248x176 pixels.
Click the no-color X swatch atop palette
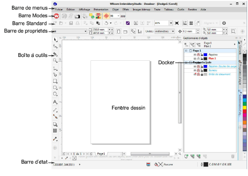(245, 52)
